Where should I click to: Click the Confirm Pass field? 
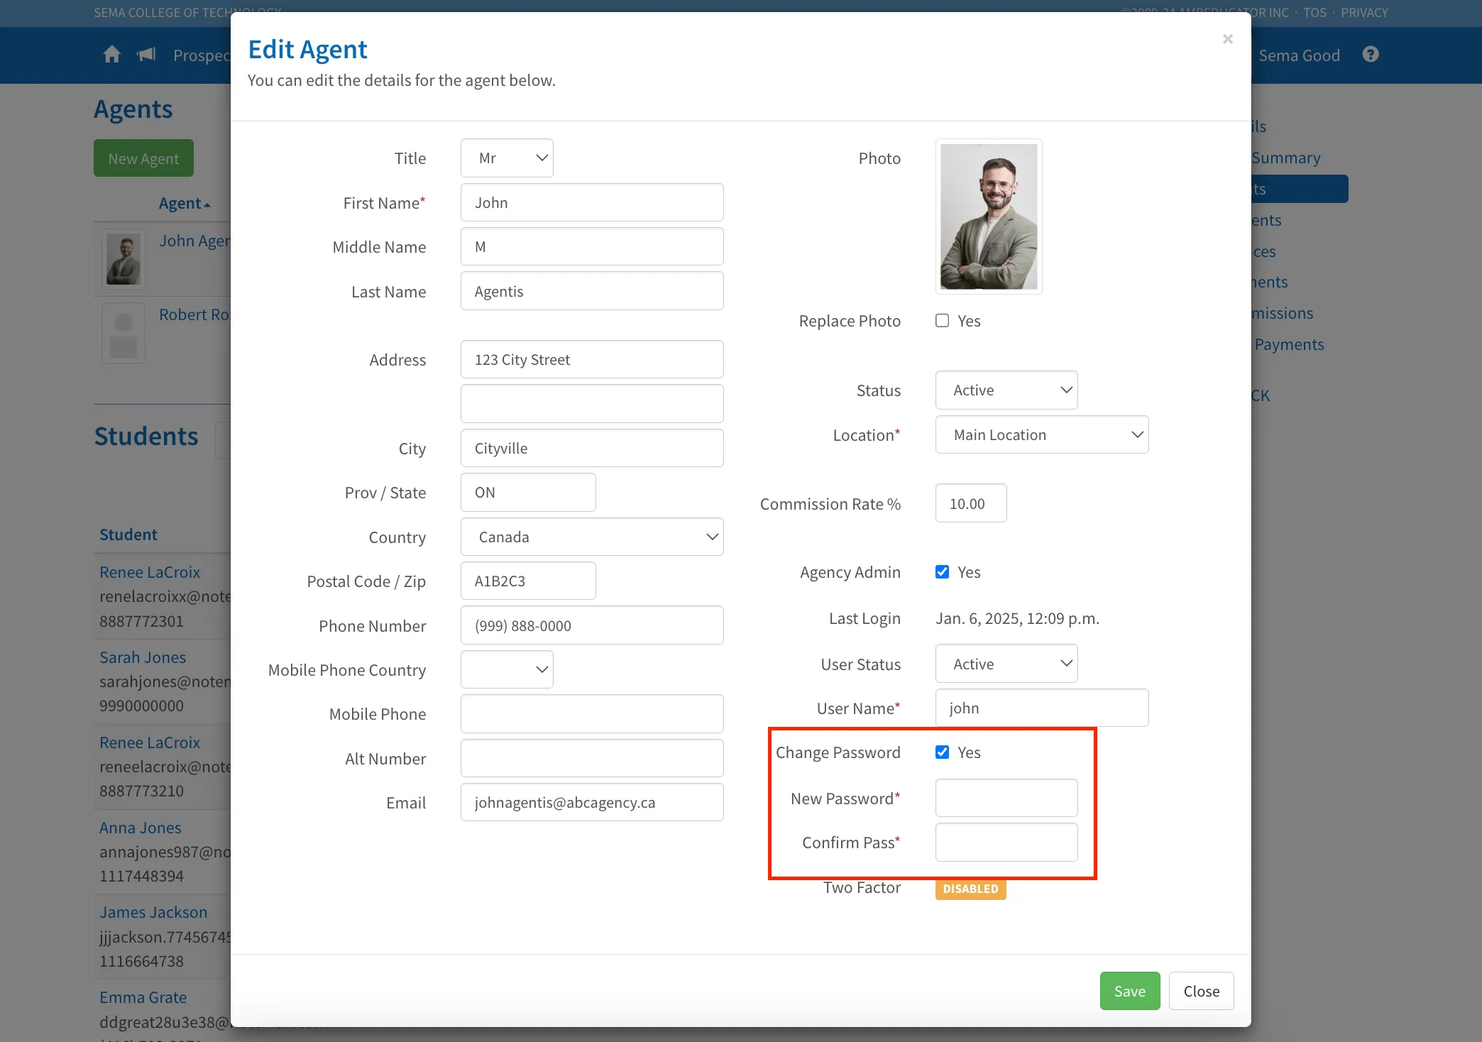pos(1006,842)
